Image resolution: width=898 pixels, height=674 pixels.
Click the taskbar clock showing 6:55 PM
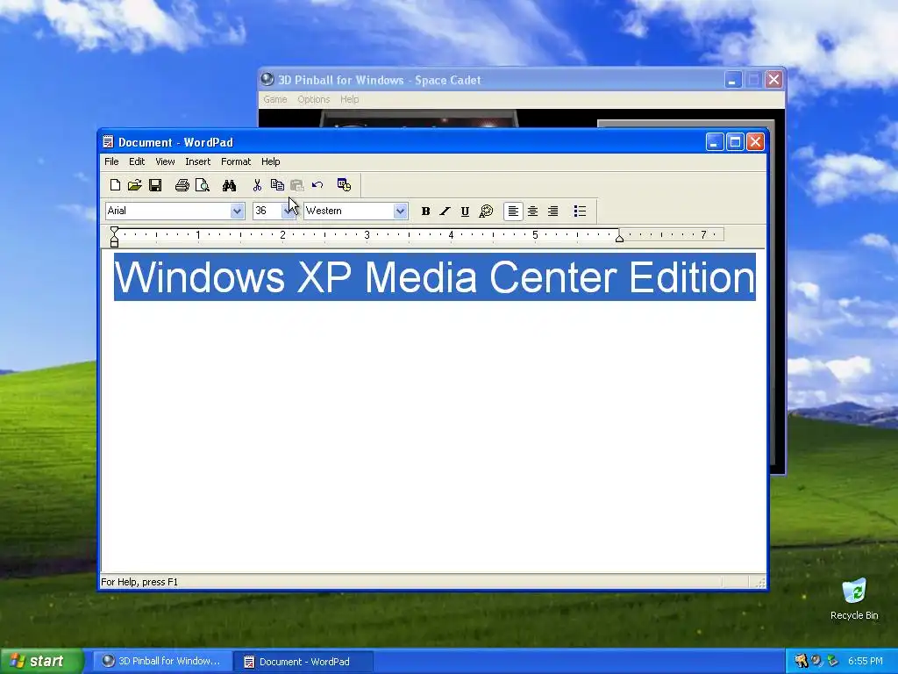(x=866, y=662)
